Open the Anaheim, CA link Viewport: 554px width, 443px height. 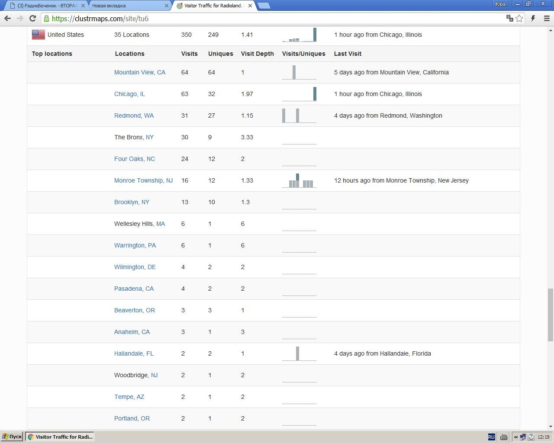(132, 332)
